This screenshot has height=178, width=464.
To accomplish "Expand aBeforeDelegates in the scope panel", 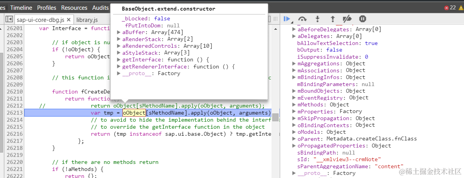I will (x=294, y=29).
